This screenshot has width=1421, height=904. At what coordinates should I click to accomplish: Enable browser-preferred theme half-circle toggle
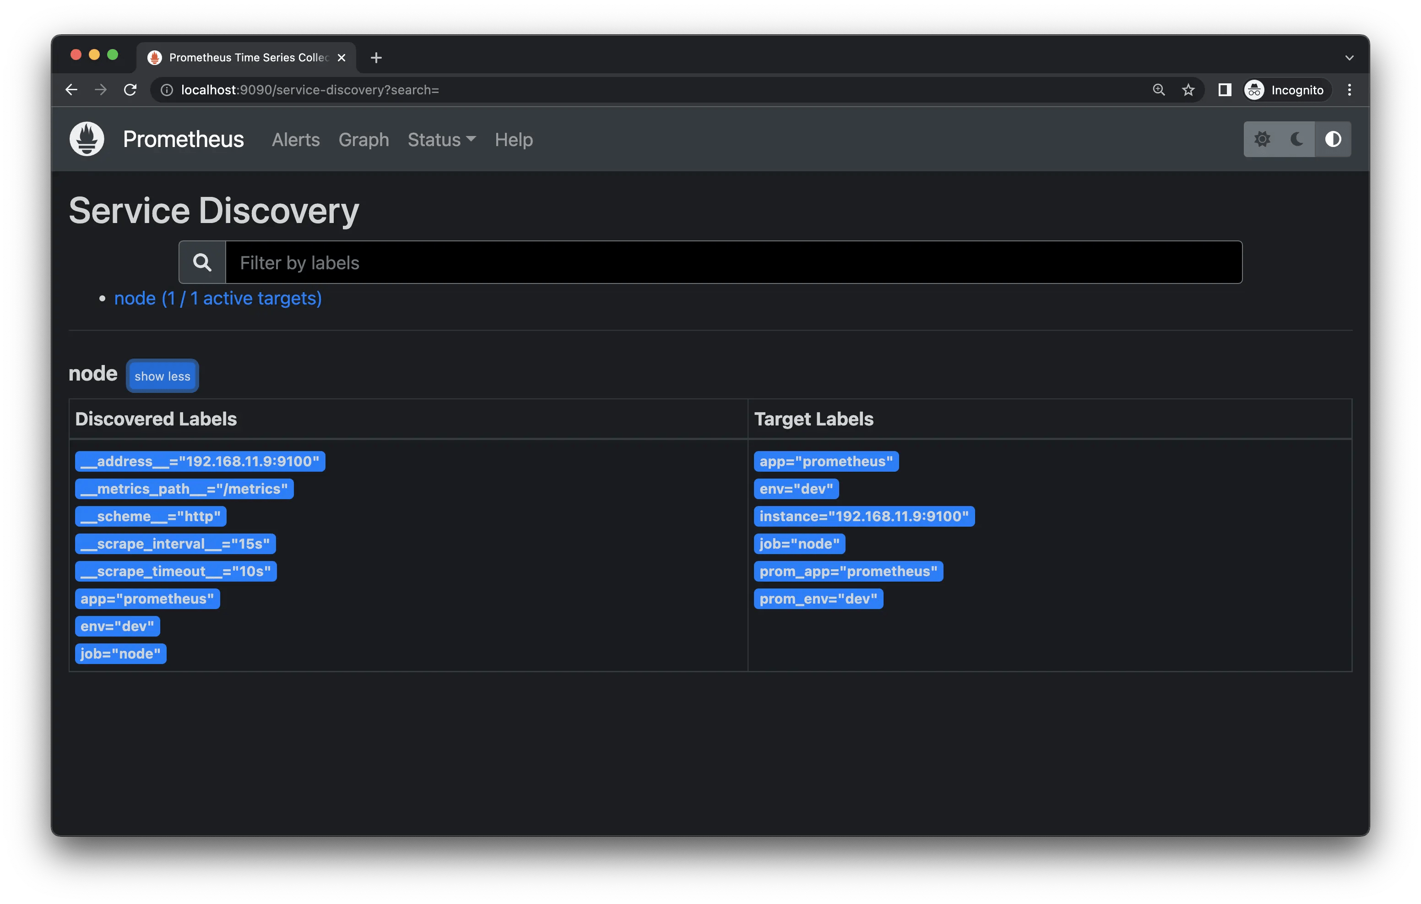pyautogui.click(x=1333, y=139)
